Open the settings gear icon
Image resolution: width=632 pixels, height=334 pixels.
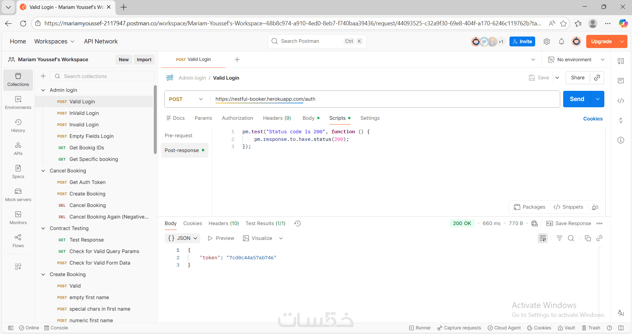coord(547,41)
